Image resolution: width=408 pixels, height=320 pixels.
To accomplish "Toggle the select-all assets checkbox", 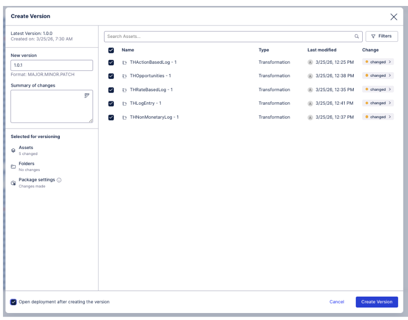I will (x=111, y=50).
